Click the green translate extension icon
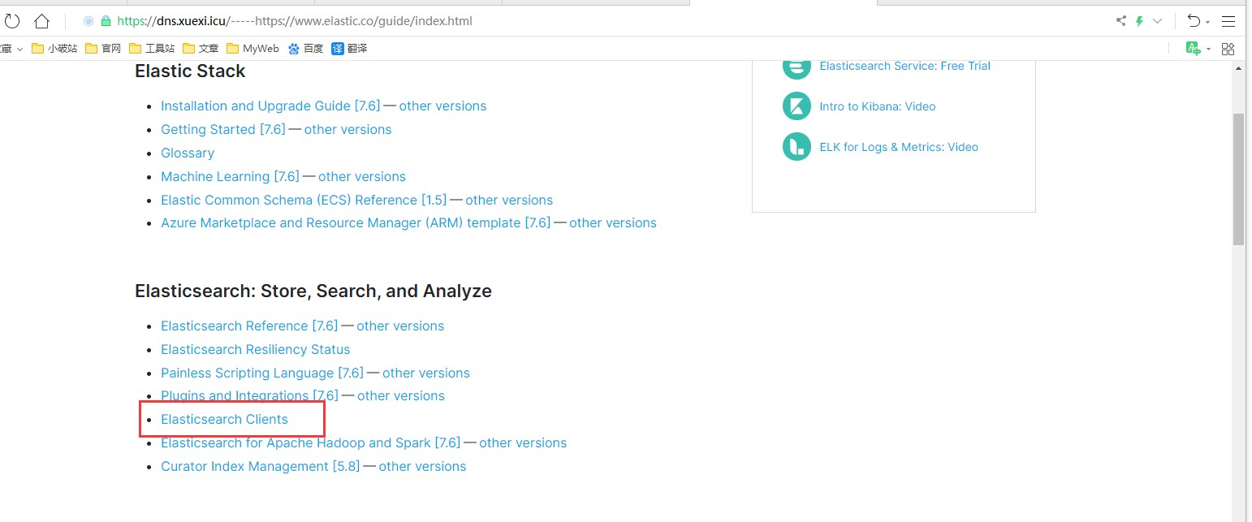This screenshot has height=522, width=1252. coord(1192,49)
